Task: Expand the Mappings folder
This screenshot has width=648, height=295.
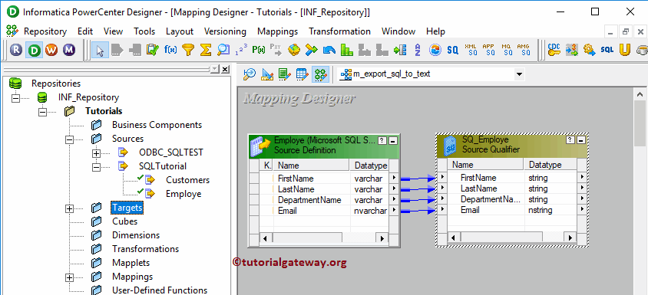Action: click(x=69, y=277)
